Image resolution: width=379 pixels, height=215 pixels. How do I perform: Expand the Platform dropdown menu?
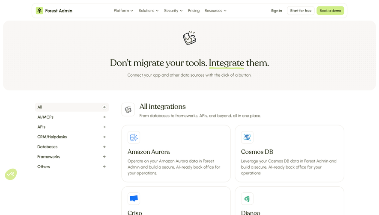tap(123, 11)
